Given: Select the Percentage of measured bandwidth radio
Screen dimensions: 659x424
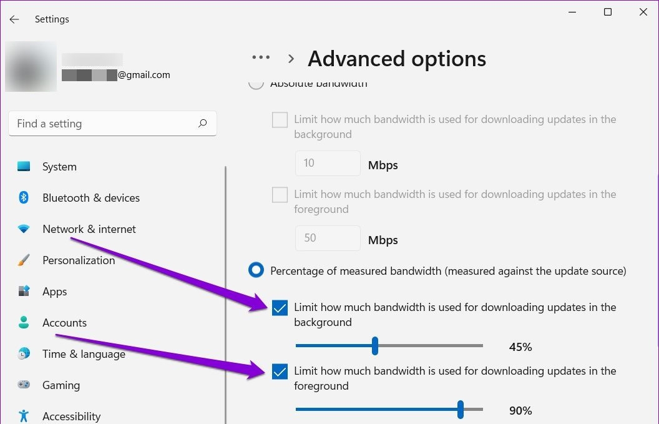Looking at the screenshot, I should [256, 270].
